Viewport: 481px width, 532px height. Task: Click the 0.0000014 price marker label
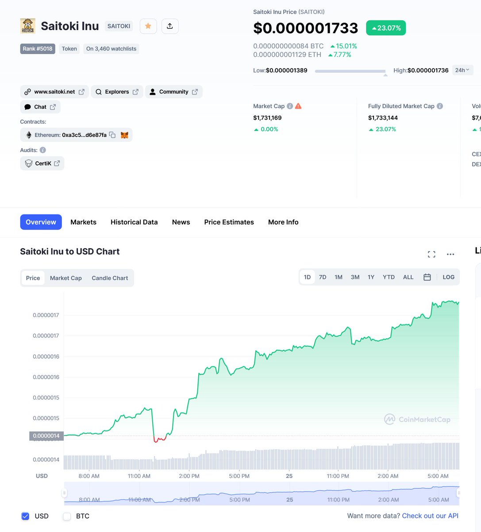coord(46,436)
